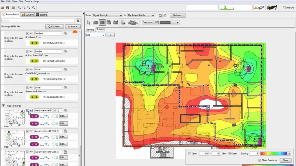Click the refresh visualization icon

click(x=160, y=15)
